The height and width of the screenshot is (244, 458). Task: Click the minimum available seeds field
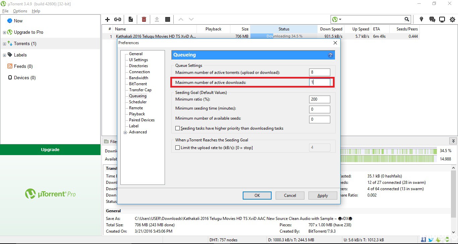point(320,119)
